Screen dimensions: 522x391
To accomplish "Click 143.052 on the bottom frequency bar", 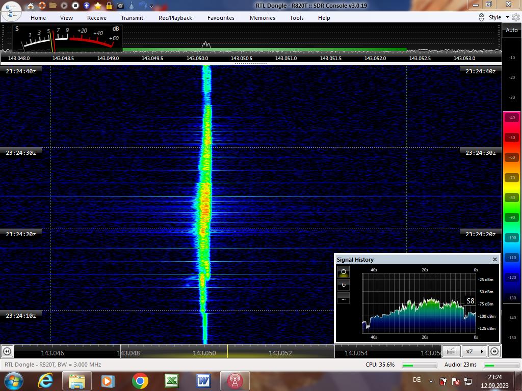I will click(280, 353).
